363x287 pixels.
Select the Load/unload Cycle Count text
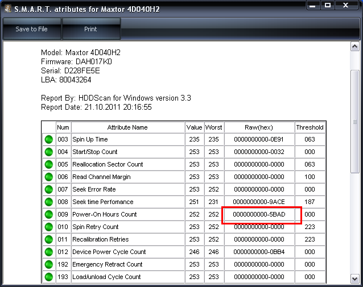(x=106, y=277)
